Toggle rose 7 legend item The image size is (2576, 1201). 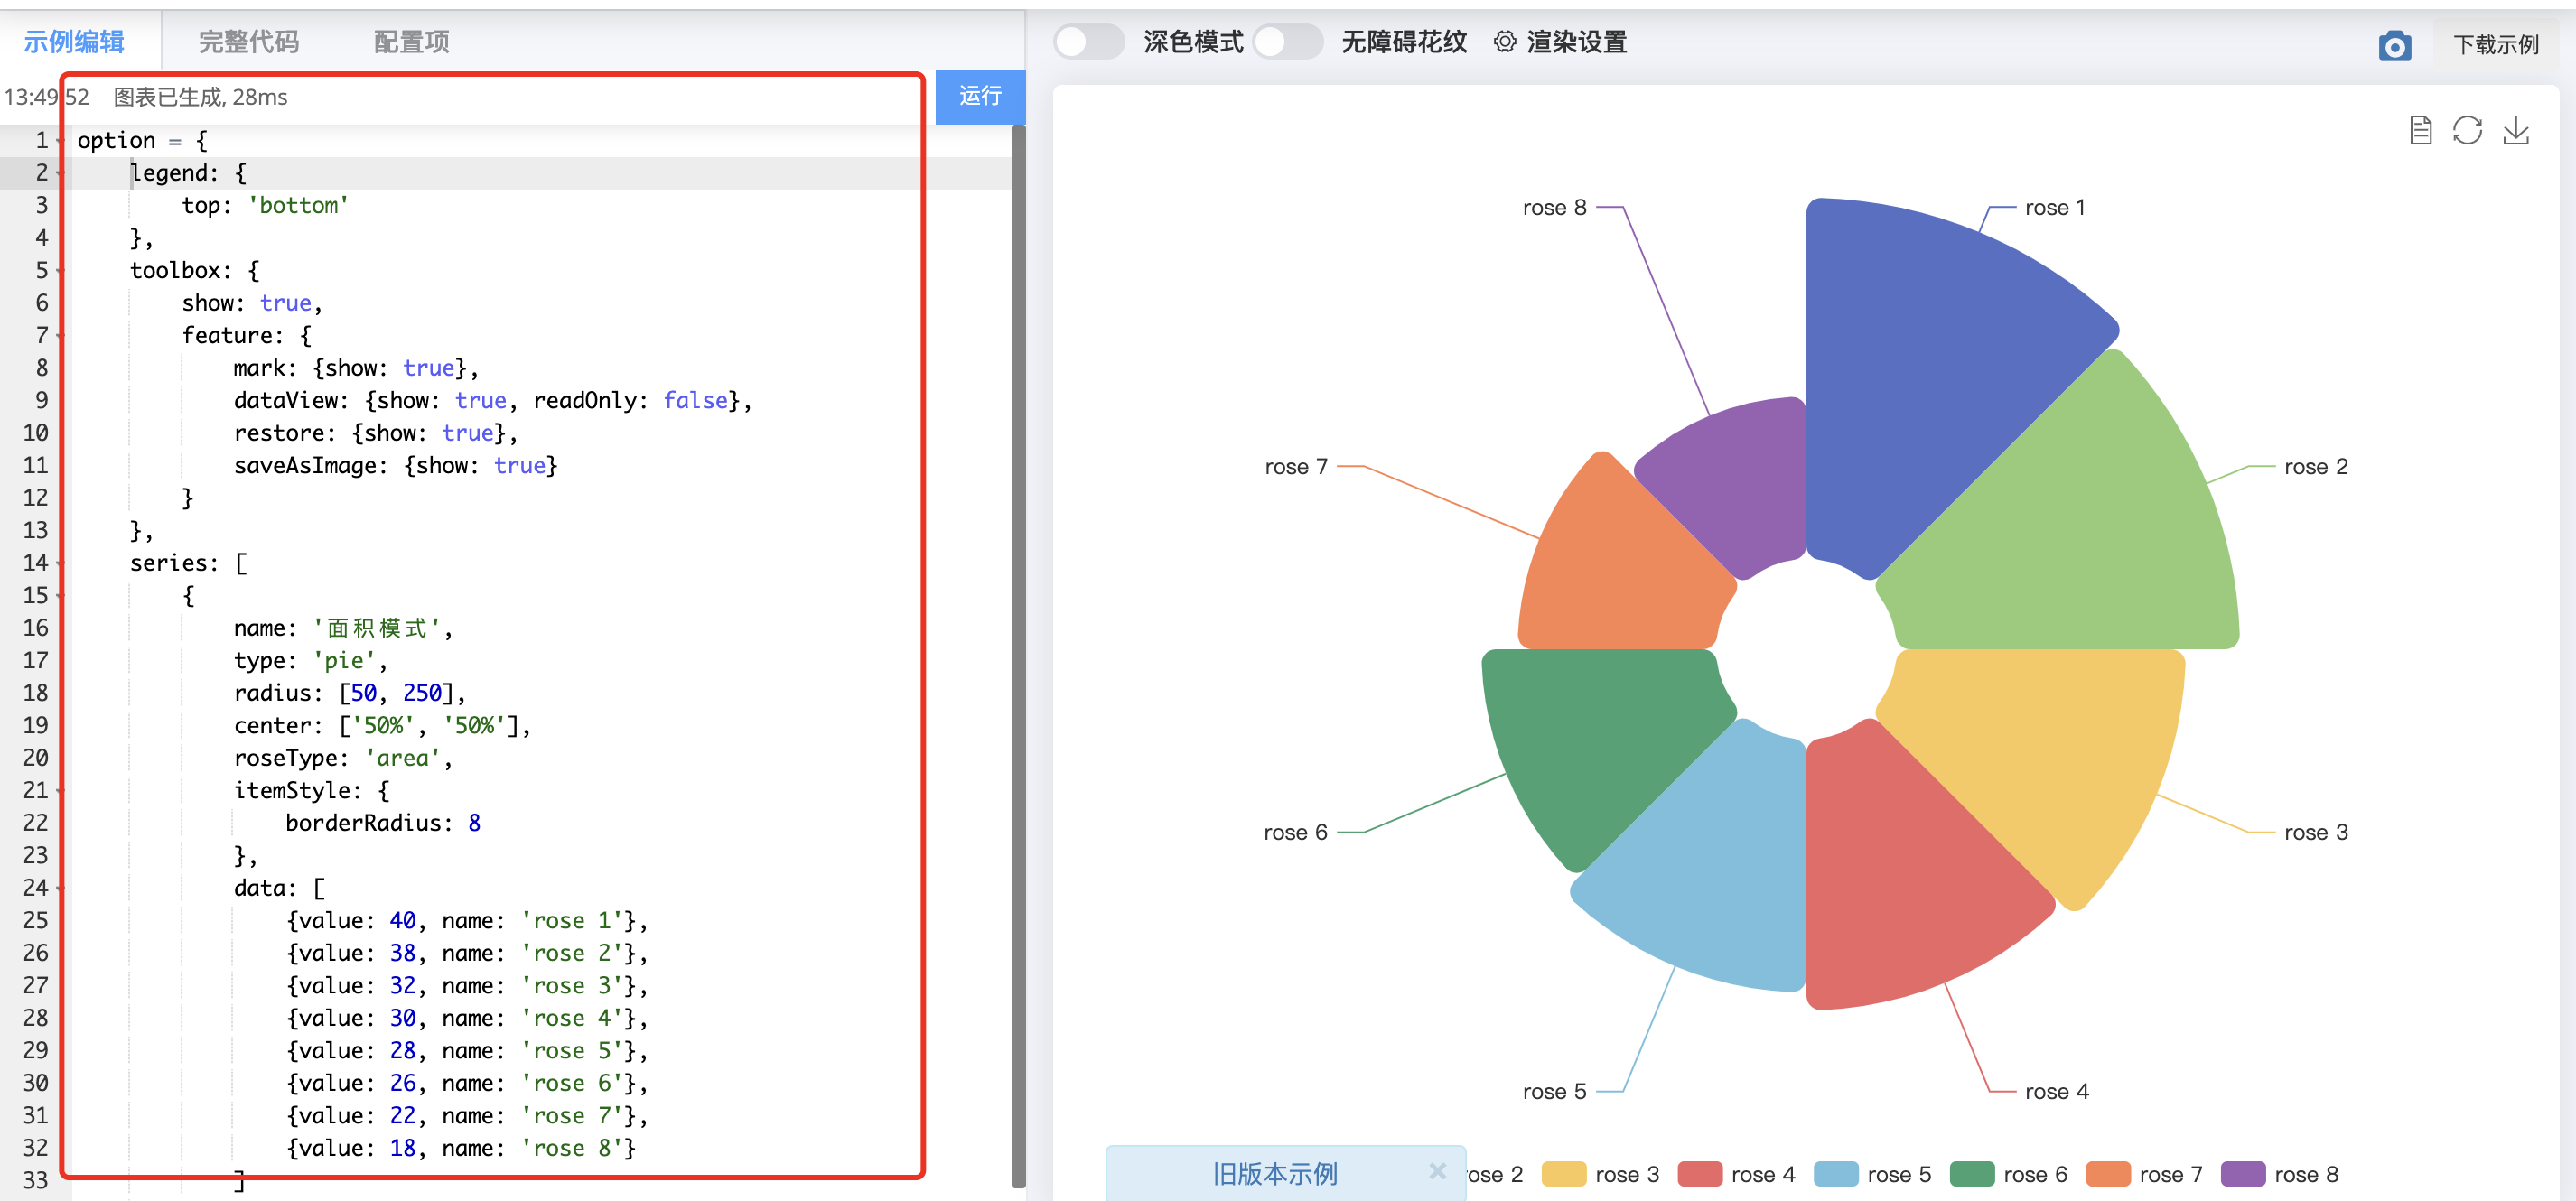pos(2144,1174)
